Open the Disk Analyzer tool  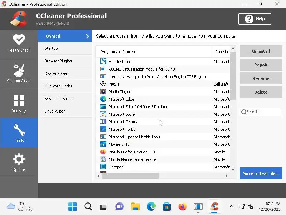click(65, 73)
